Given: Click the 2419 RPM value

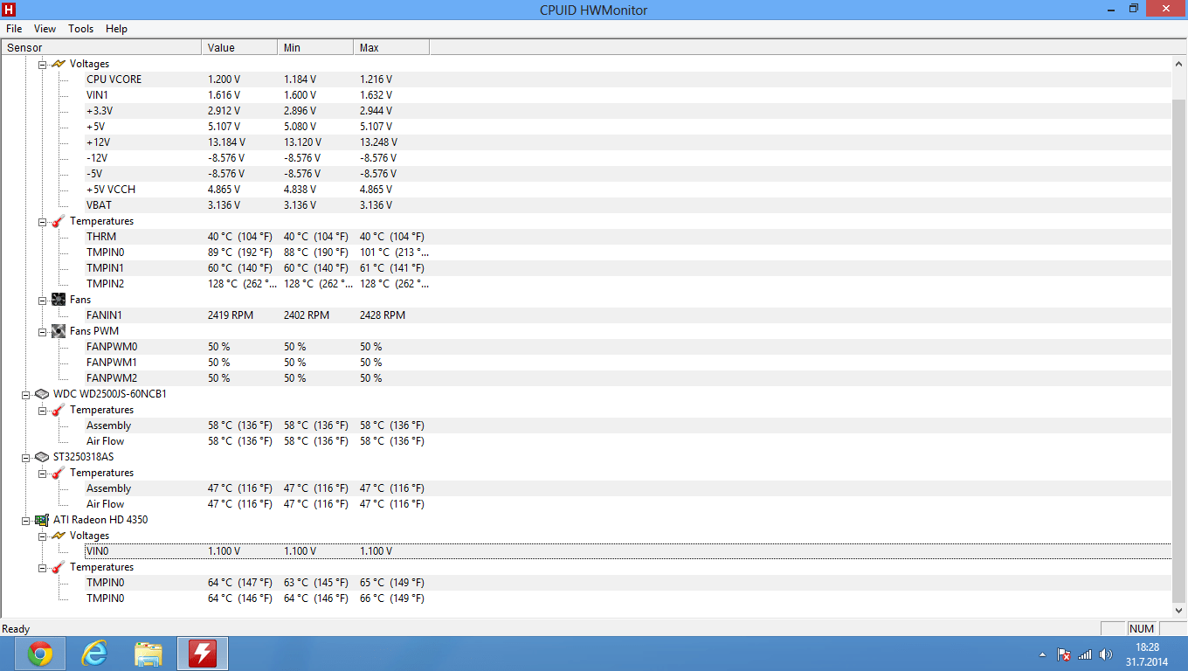Looking at the screenshot, I should point(231,315).
